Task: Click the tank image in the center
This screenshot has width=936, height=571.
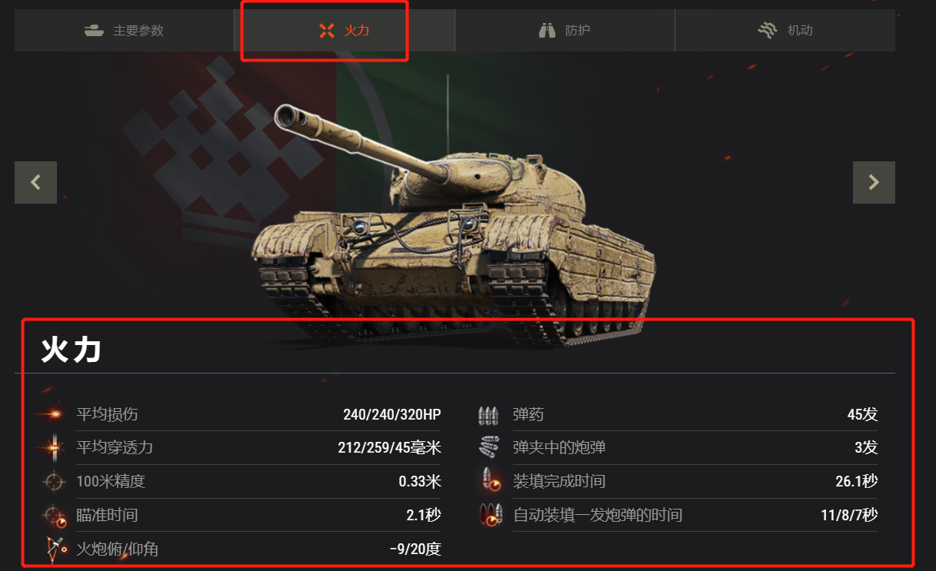Action: tap(454, 231)
